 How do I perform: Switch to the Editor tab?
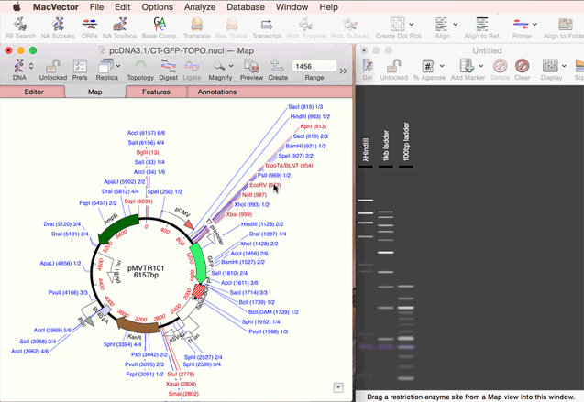click(x=34, y=92)
